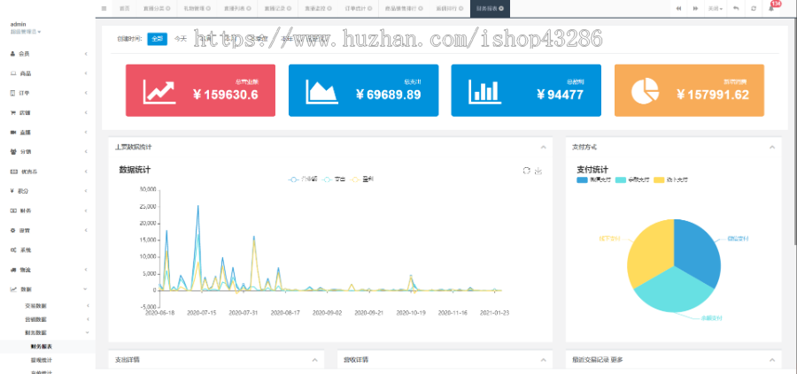
Task: Jump tabs right with double-arrow icon
Action: point(695,9)
